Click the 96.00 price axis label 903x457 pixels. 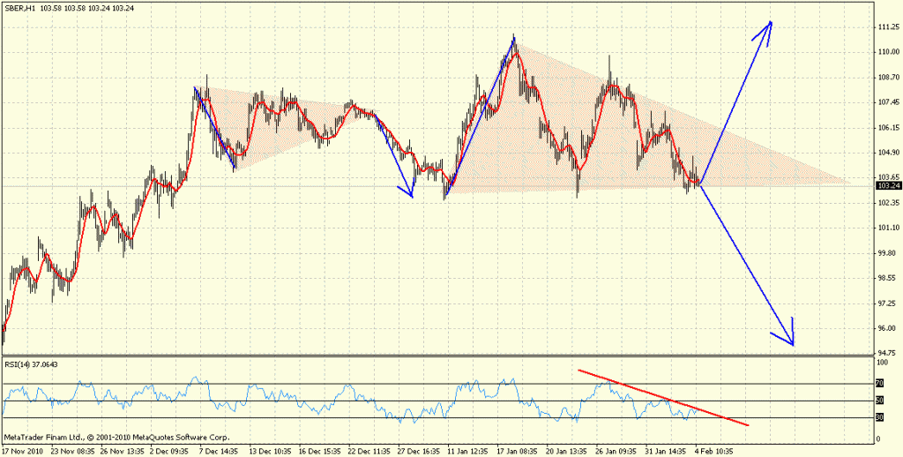tap(888, 329)
